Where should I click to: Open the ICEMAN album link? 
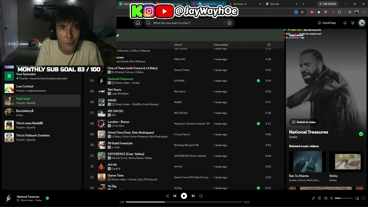pyautogui.click(x=179, y=81)
